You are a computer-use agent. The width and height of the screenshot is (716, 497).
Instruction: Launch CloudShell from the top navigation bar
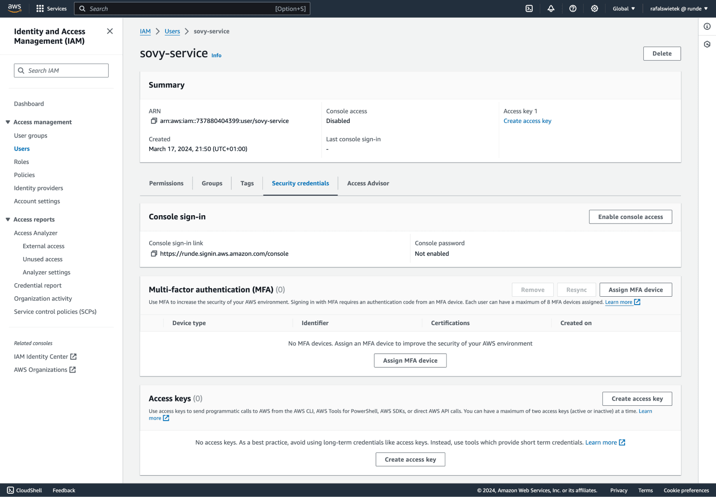529,8
